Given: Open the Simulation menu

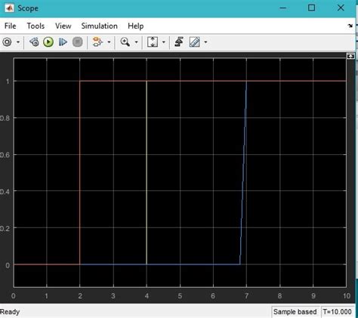Looking at the screenshot, I should point(100,26).
